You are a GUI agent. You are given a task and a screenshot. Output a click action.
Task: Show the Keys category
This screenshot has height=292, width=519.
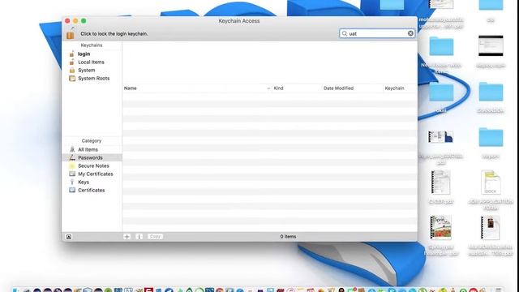coord(84,182)
